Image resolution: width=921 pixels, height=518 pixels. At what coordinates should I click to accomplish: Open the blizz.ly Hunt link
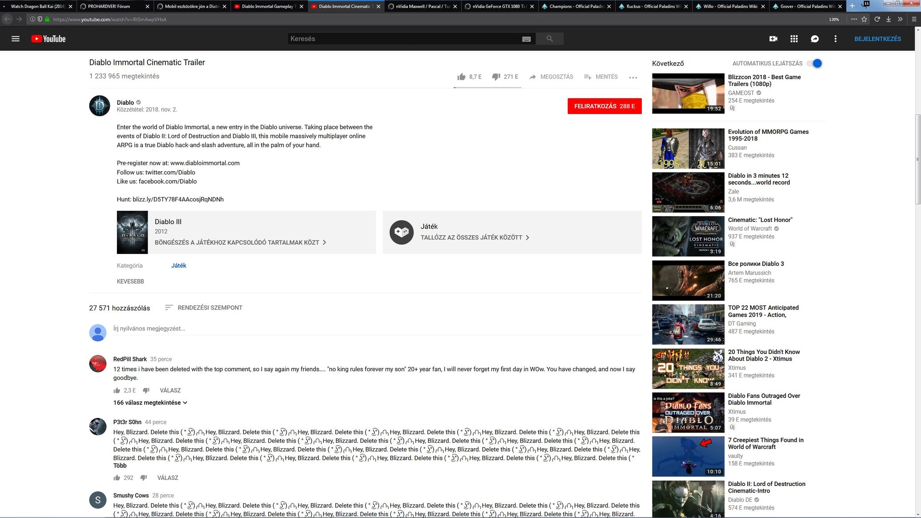click(178, 199)
